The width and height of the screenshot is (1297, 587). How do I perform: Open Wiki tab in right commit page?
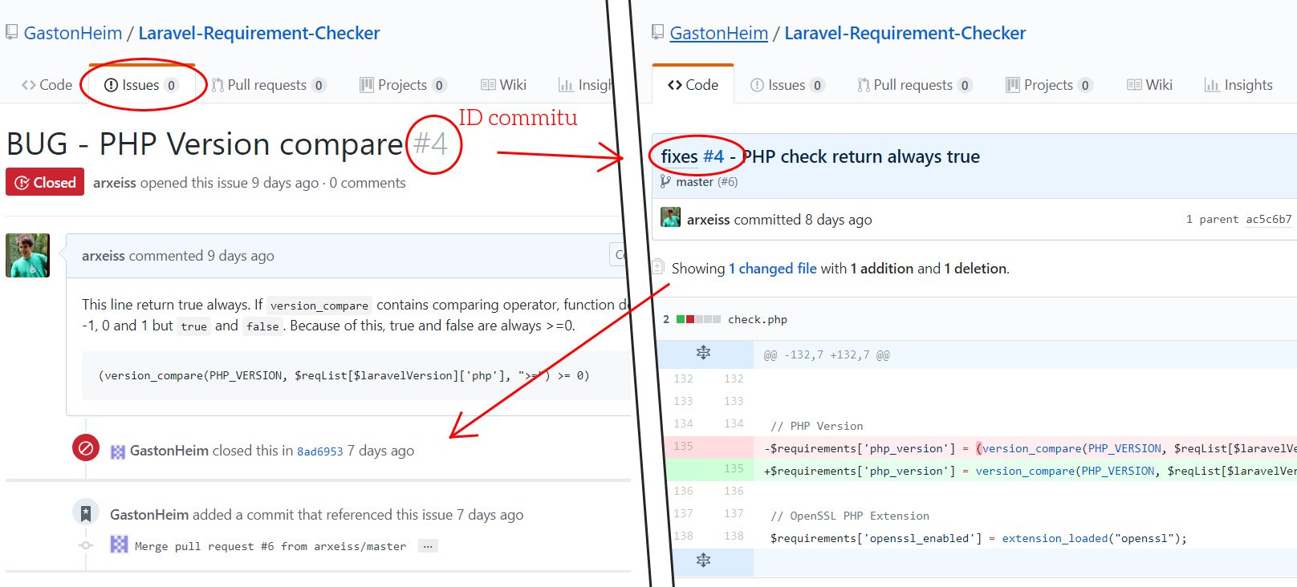[1149, 85]
